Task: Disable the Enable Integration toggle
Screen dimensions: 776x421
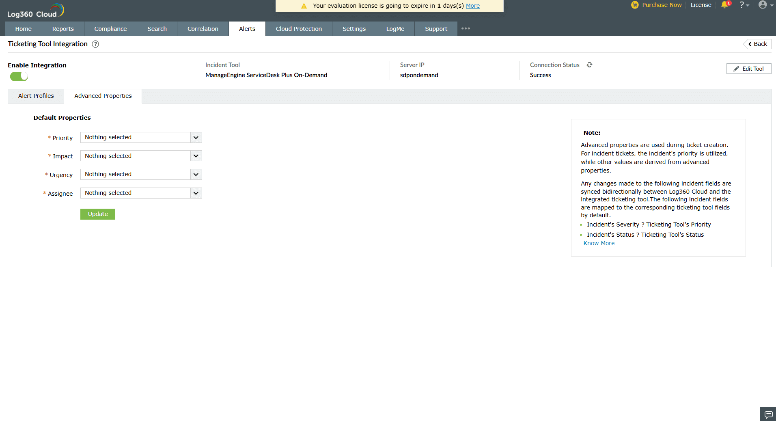Action: click(x=19, y=76)
